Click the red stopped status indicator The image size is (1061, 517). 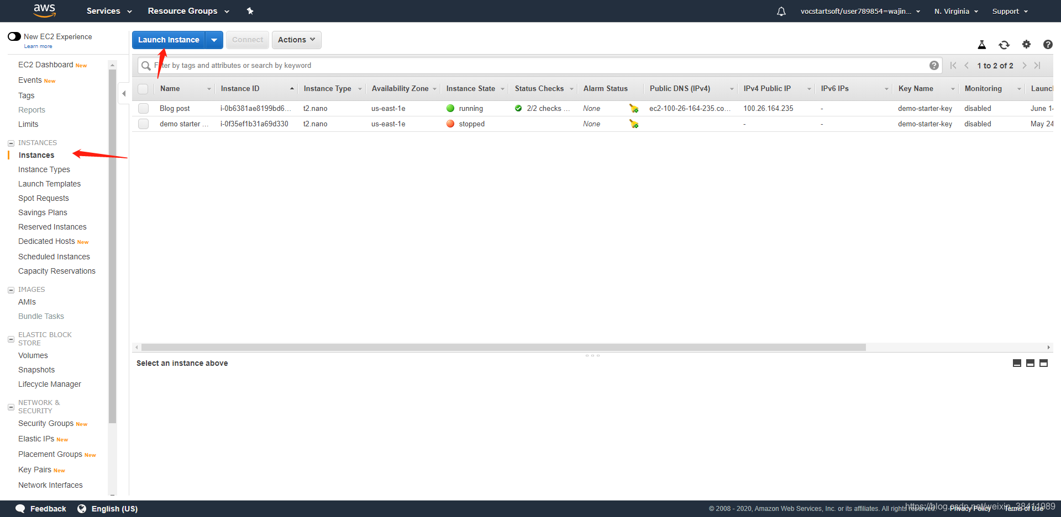450,124
